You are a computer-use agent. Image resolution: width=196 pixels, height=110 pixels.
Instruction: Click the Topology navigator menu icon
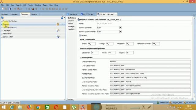click(63, 18)
